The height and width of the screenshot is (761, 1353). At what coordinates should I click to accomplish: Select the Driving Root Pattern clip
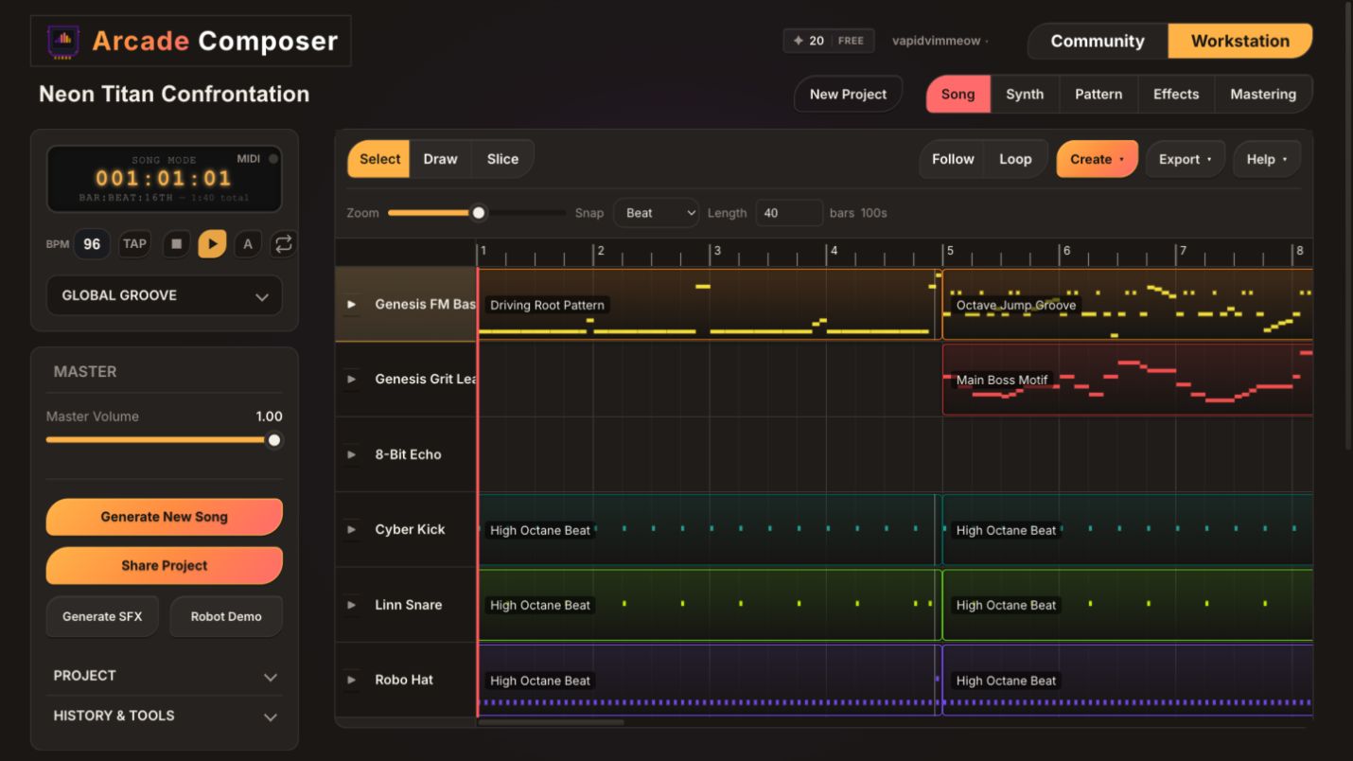point(708,305)
